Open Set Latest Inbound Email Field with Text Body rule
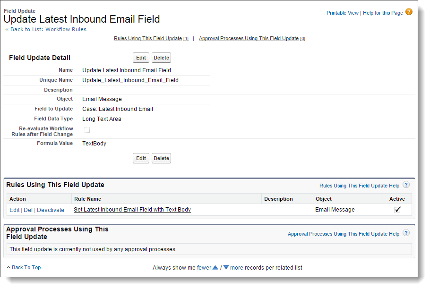Screen dimensions: 430x289 tap(132, 210)
